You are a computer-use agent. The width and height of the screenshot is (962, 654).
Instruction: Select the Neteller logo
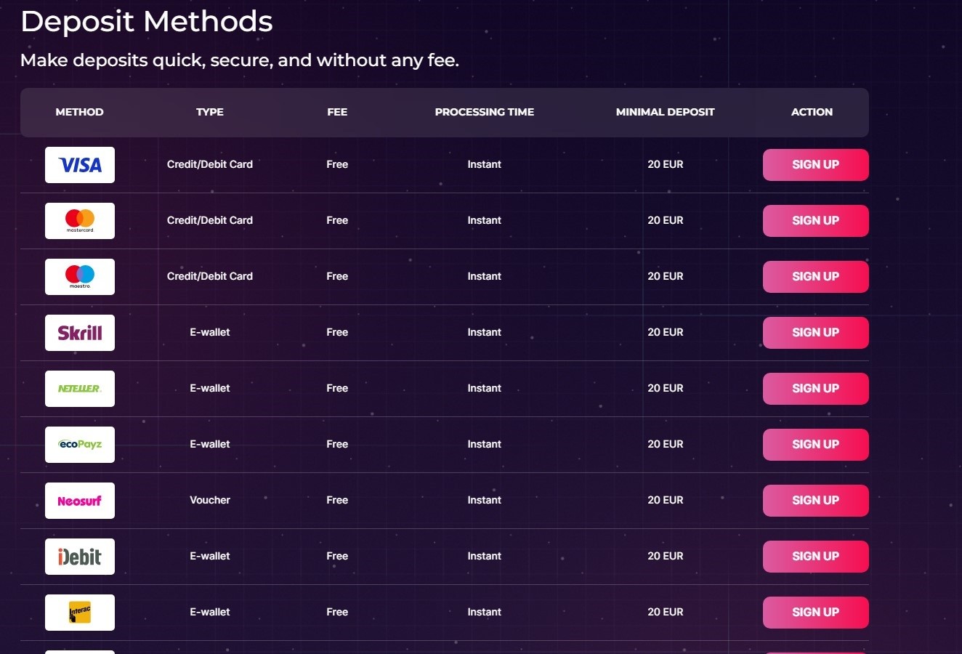80,389
